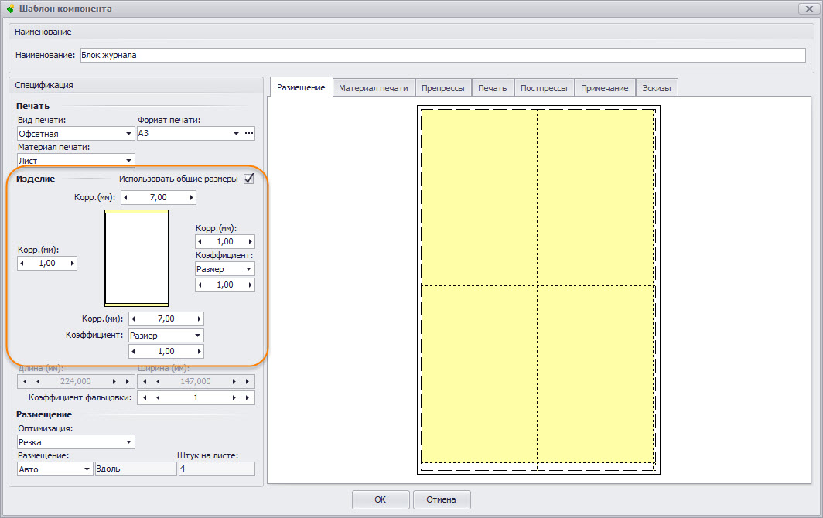Go to the Печать tab
This screenshot has width=823, height=518.
(492, 88)
